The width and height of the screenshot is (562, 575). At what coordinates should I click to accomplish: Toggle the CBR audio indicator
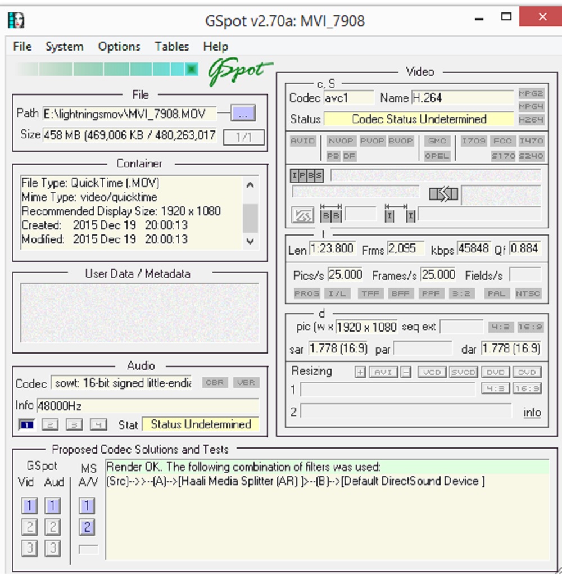pos(215,382)
